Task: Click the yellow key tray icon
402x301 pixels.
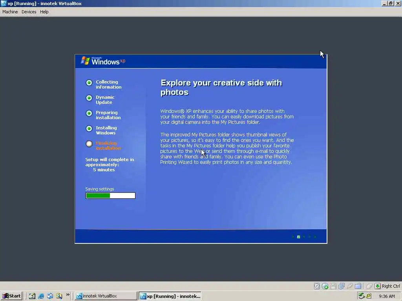Action: [x=369, y=296]
